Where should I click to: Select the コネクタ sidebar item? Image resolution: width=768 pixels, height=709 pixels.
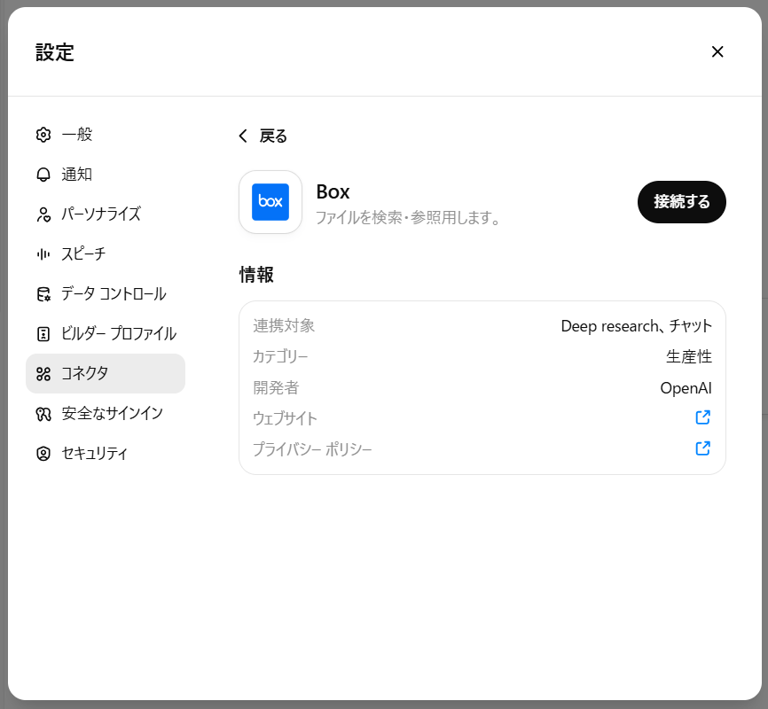pyautogui.click(x=105, y=374)
